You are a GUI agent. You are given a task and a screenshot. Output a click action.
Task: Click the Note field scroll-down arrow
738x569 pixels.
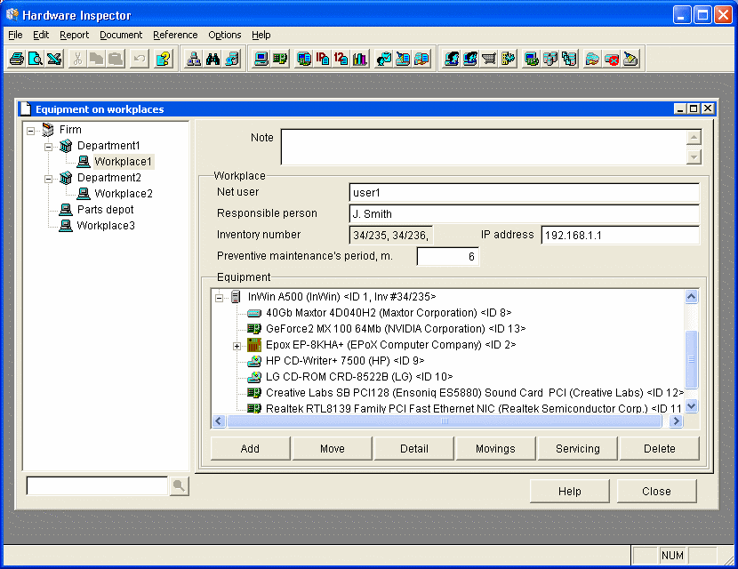coord(694,156)
